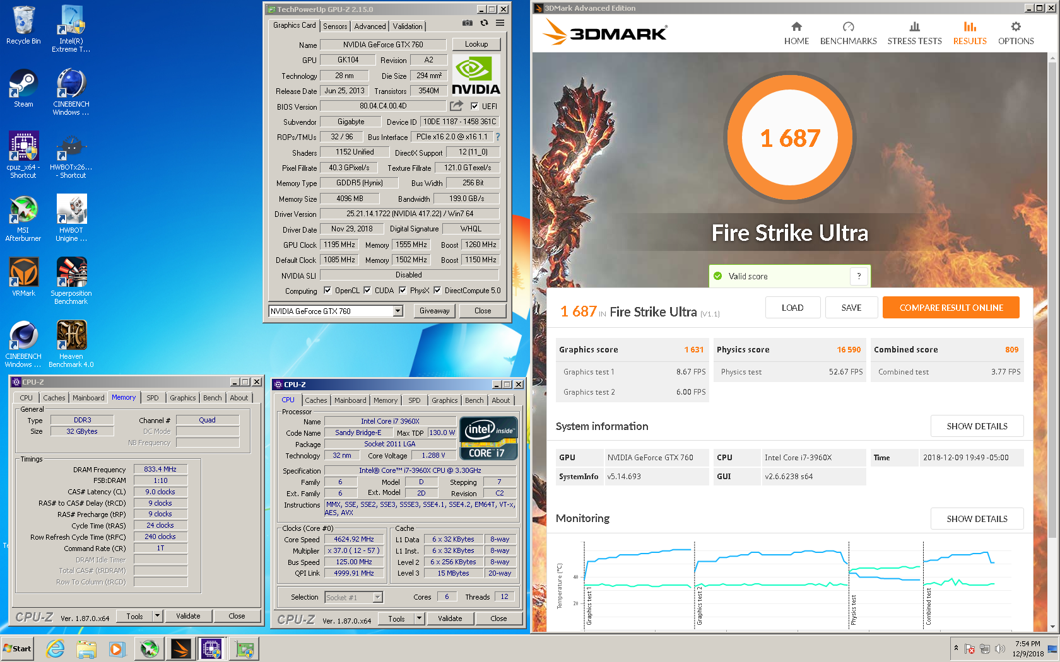Click Lookup button in GPU-Z
Image resolution: width=1060 pixels, height=662 pixels.
(476, 44)
